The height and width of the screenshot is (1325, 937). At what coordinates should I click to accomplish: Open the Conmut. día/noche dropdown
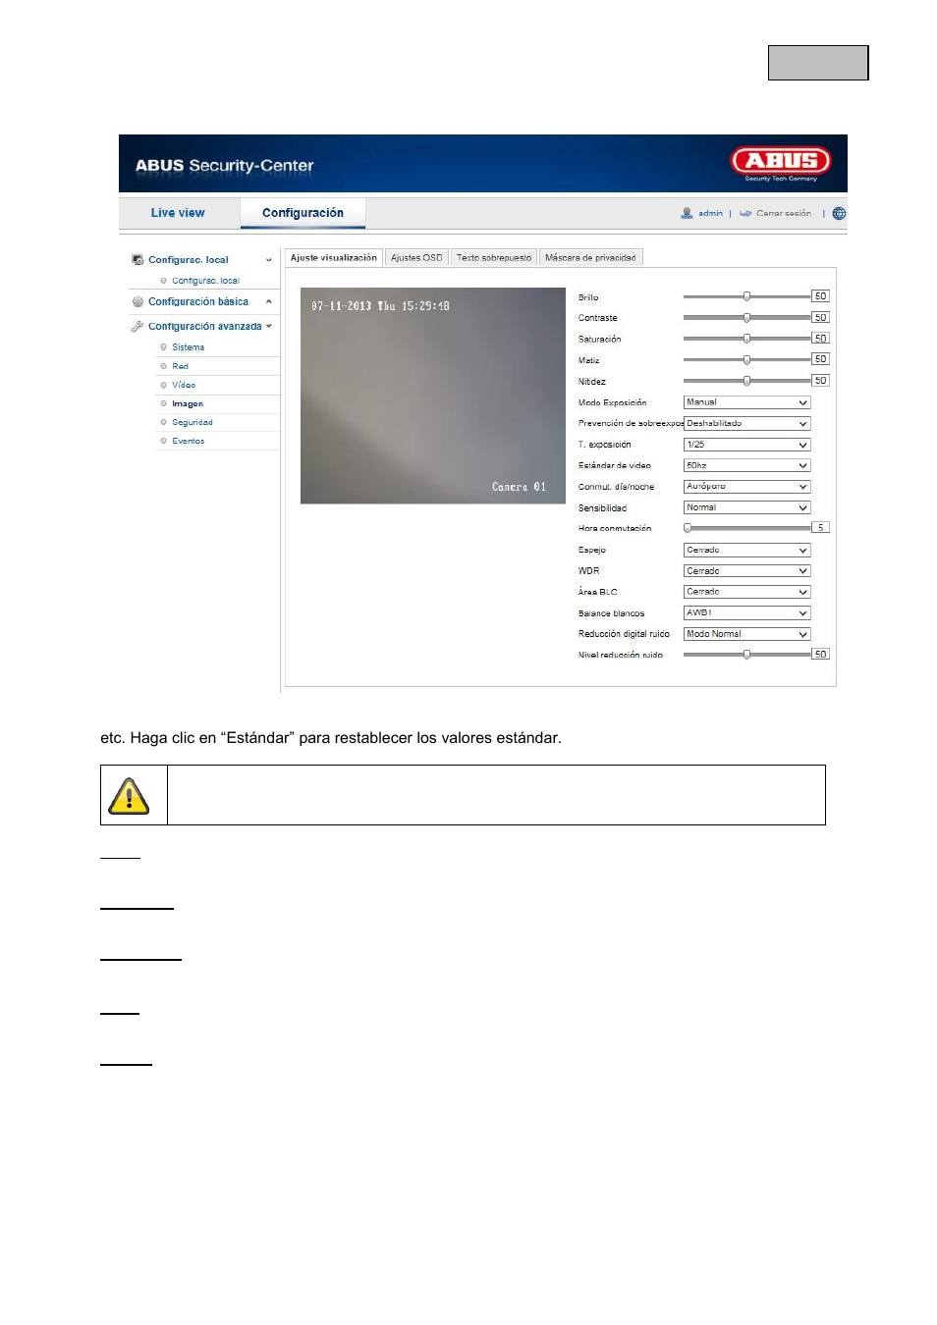(x=746, y=487)
